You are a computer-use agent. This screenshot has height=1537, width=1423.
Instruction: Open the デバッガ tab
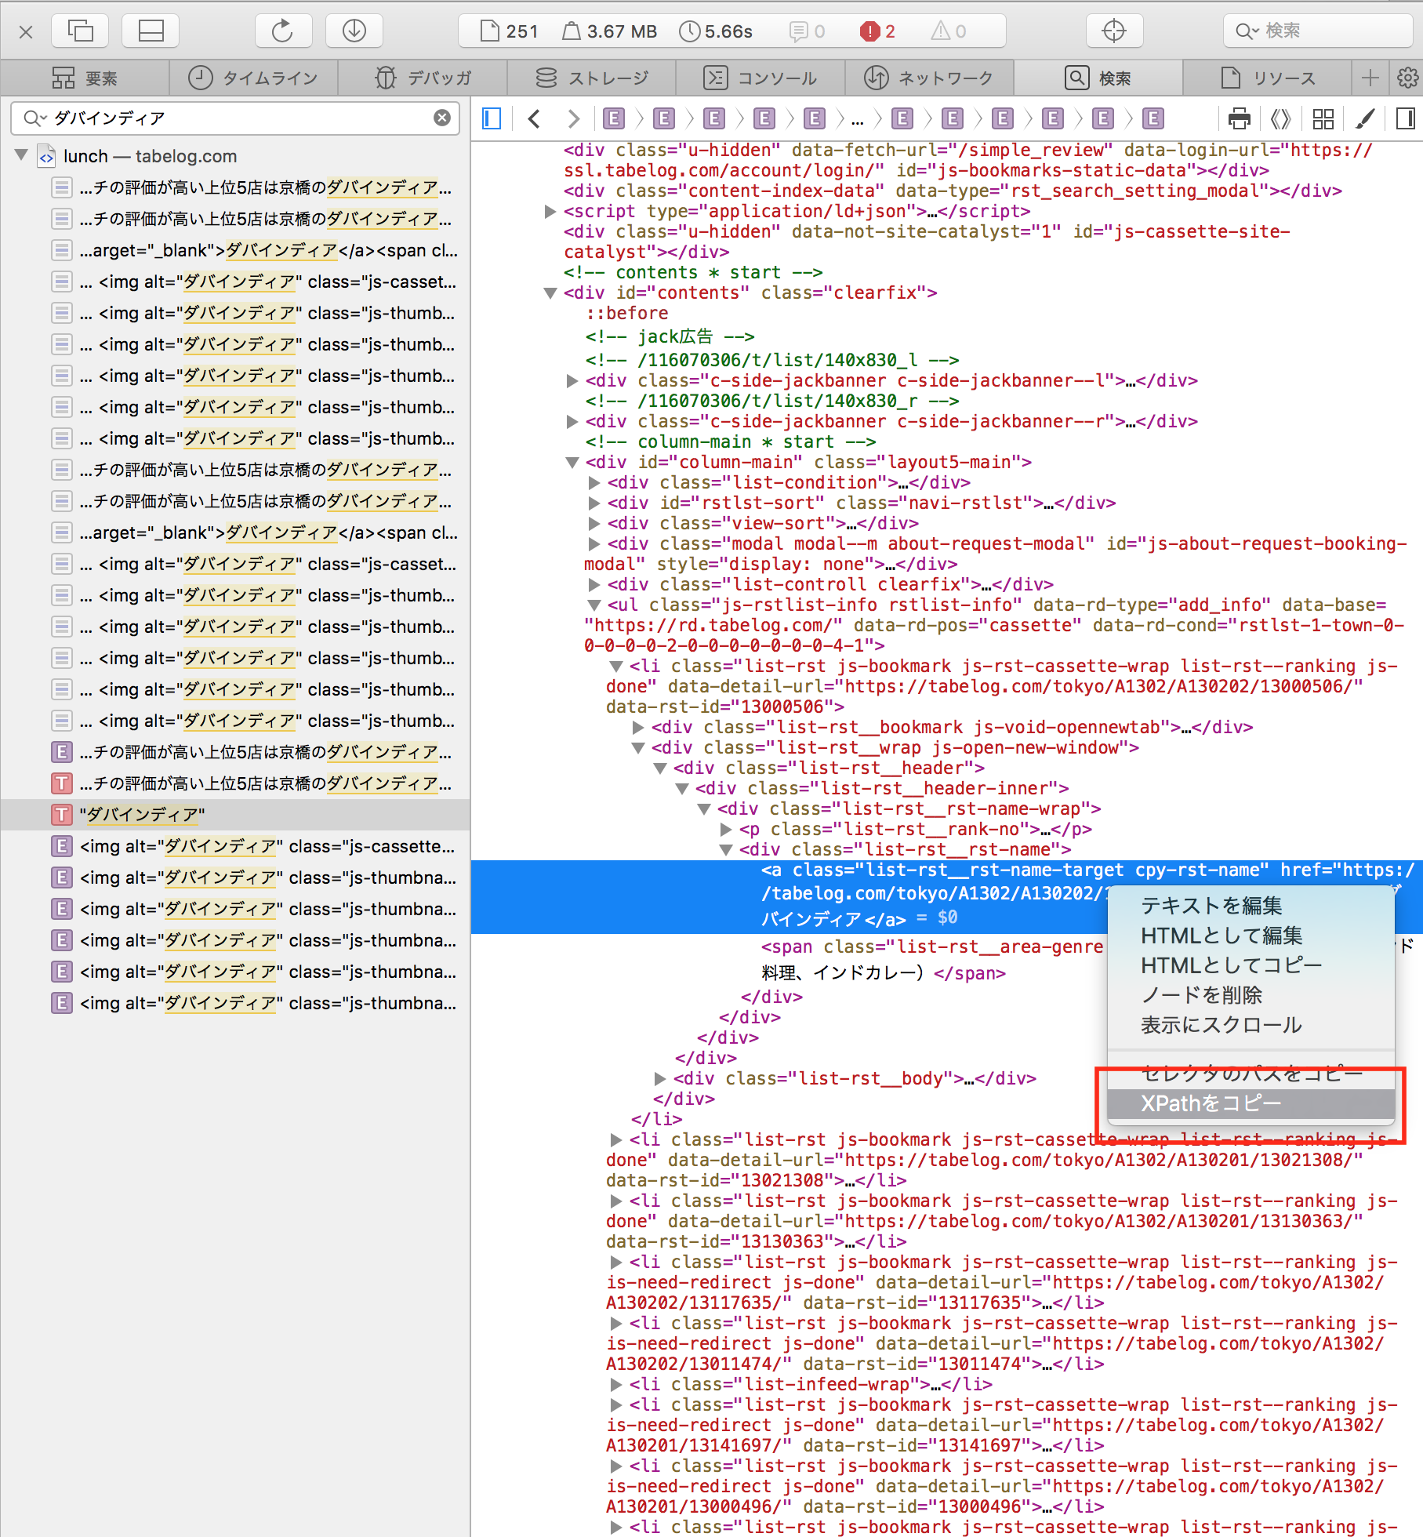pos(423,78)
